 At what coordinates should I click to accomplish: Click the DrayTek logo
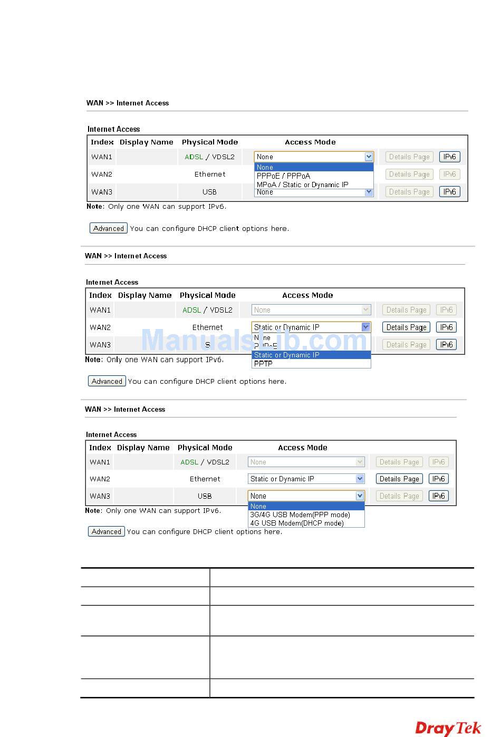448,728
